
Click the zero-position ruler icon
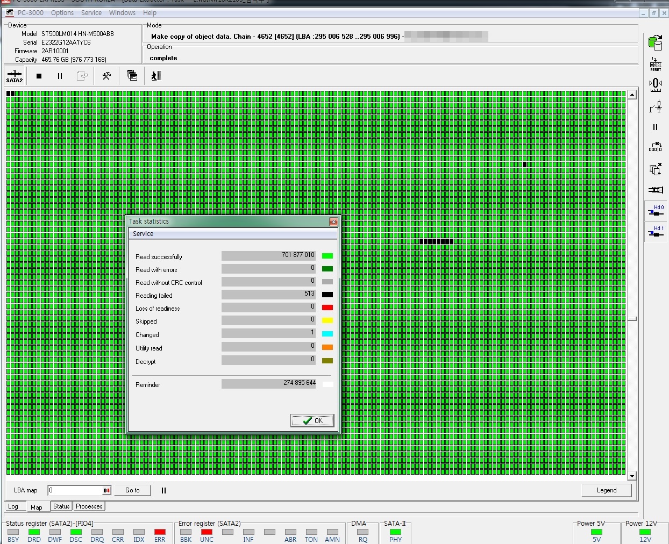point(656,85)
